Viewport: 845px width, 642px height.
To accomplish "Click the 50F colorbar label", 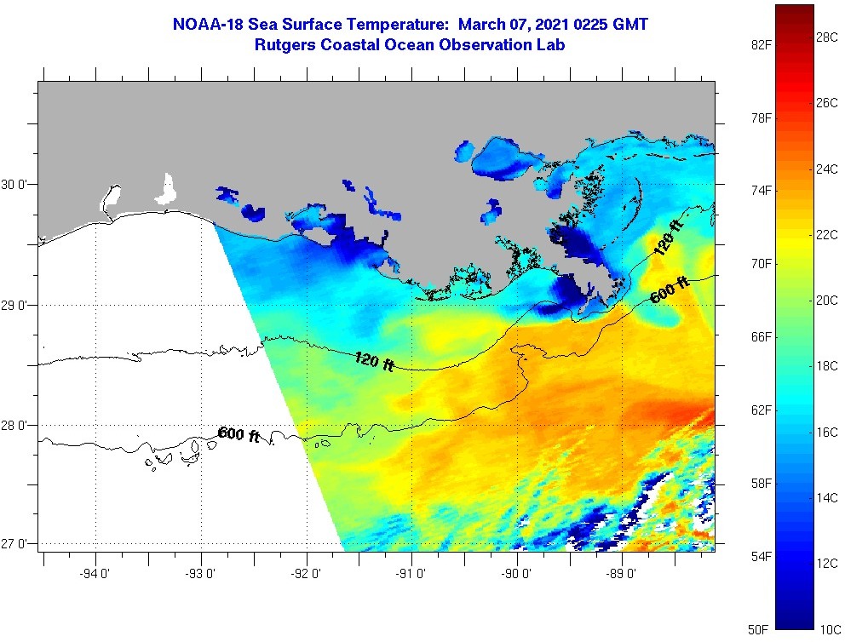I will (758, 629).
